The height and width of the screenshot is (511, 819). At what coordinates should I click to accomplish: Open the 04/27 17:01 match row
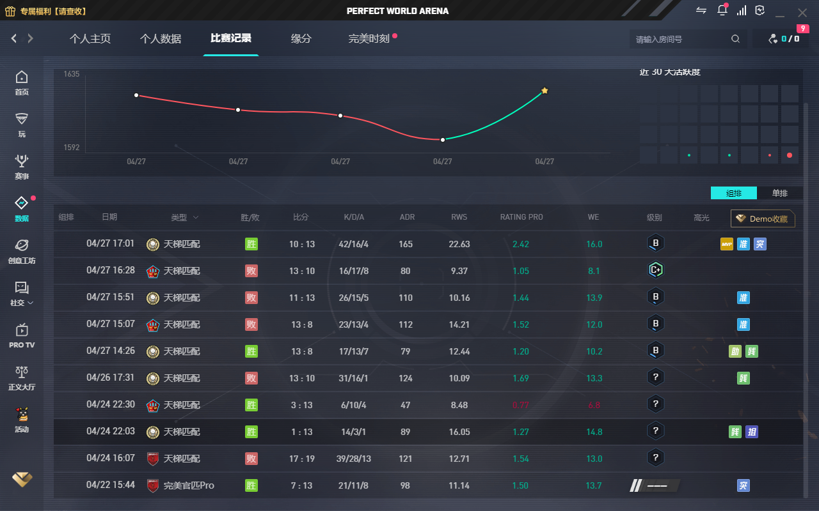(x=428, y=244)
